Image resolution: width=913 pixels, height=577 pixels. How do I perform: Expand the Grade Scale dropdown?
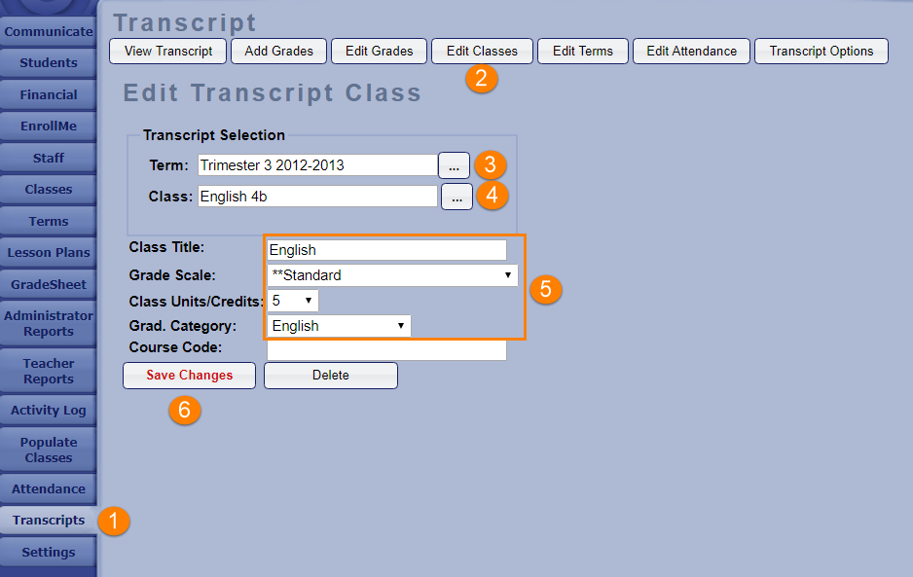(392, 275)
